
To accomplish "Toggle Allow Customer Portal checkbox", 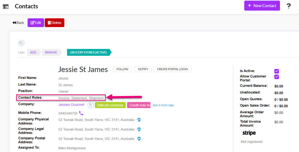I will click(277, 77).
